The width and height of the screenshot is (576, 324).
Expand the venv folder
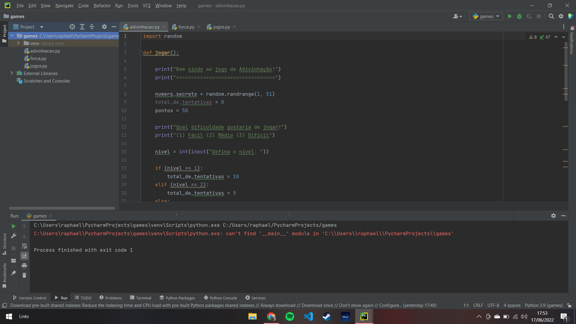18,43
